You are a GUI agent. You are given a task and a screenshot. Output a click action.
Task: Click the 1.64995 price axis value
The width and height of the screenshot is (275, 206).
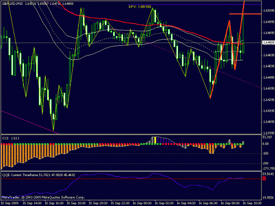(268, 22)
